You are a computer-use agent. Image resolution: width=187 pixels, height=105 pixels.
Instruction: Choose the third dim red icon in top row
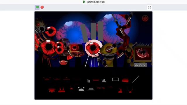click(67, 79)
